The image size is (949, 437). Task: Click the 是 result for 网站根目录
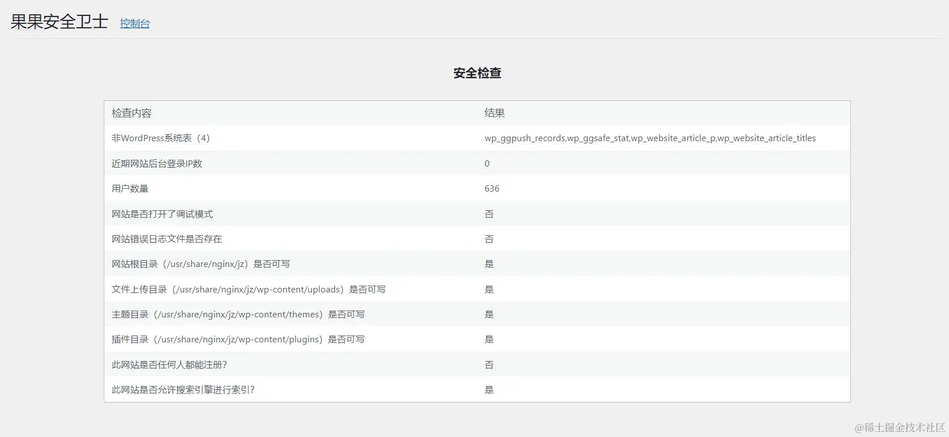coord(489,264)
